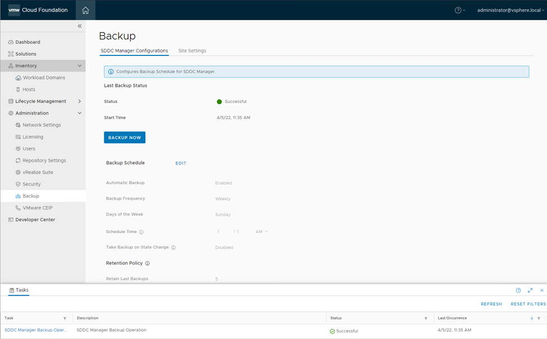Click the Security shield icon

pos(18,184)
